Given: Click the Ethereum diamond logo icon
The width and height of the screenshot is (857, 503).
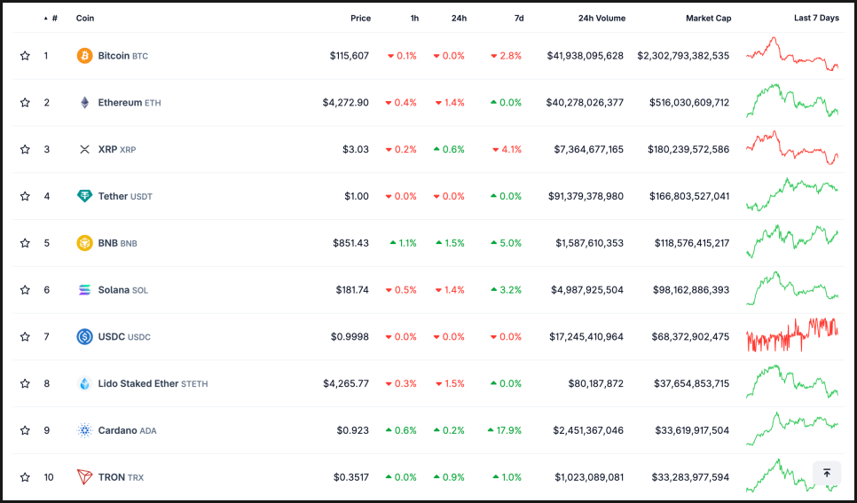Looking at the screenshot, I should (x=84, y=103).
